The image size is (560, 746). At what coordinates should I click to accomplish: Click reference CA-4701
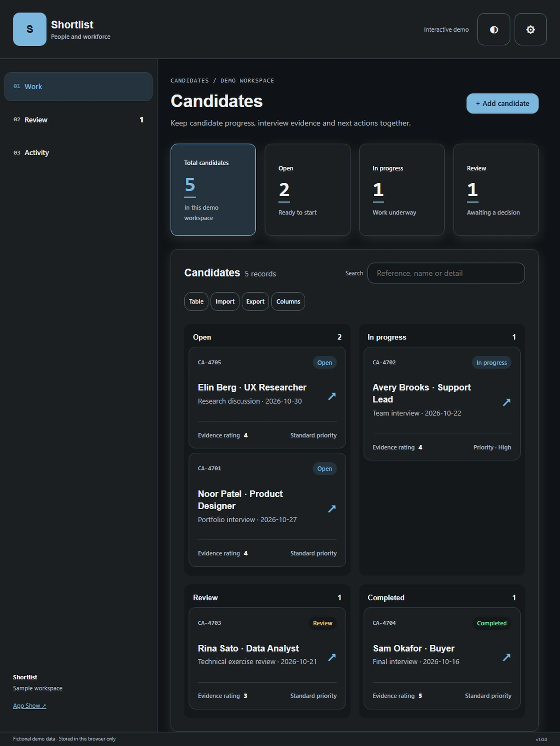click(210, 468)
